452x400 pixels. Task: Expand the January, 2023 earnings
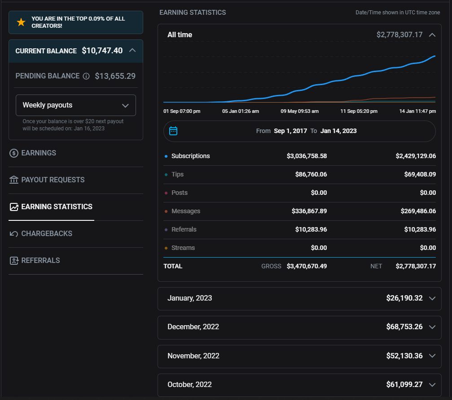(x=432, y=298)
